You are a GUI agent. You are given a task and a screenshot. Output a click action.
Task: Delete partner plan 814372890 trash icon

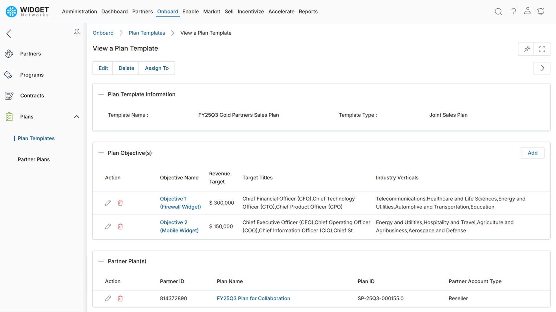coord(120,298)
